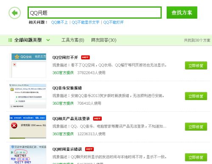Click 37822643人使用 usage count
212x164 pixels.
pyautogui.click(x=91, y=73)
